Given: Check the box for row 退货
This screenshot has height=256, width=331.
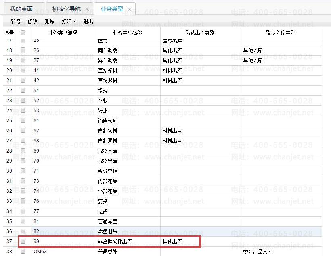Looking at the screenshot, I should (x=23, y=211).
